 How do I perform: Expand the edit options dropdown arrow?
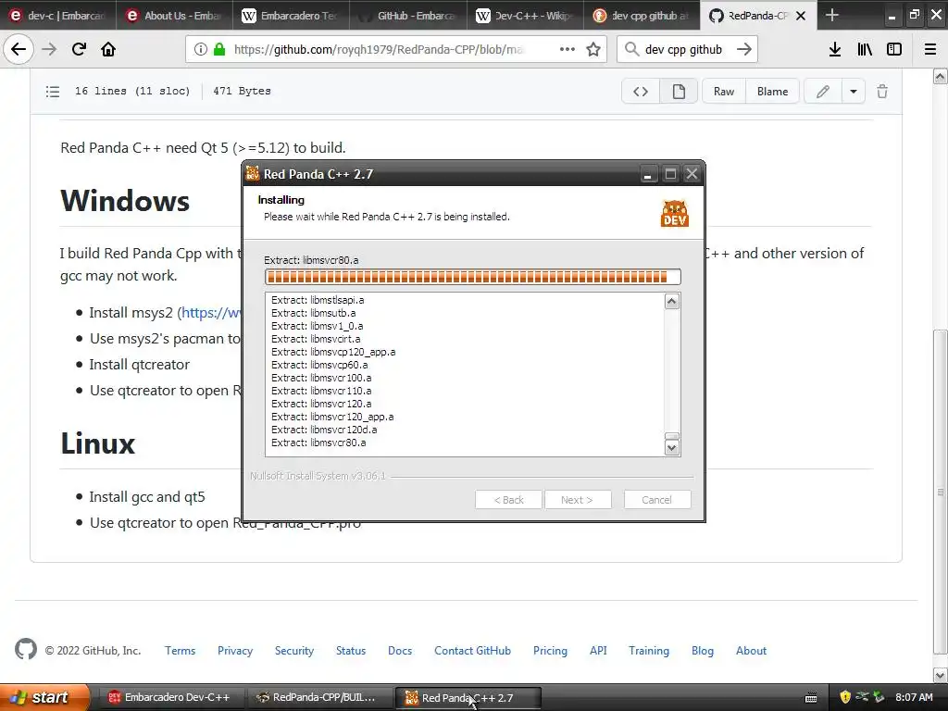853,92
